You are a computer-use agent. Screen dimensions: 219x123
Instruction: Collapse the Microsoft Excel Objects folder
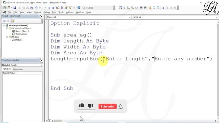(x=7, y=28)
